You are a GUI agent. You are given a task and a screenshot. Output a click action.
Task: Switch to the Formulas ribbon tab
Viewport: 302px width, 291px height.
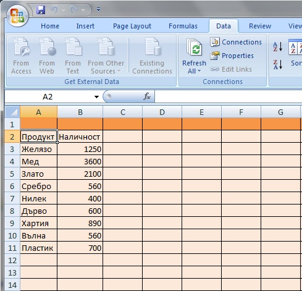point(183,26)
